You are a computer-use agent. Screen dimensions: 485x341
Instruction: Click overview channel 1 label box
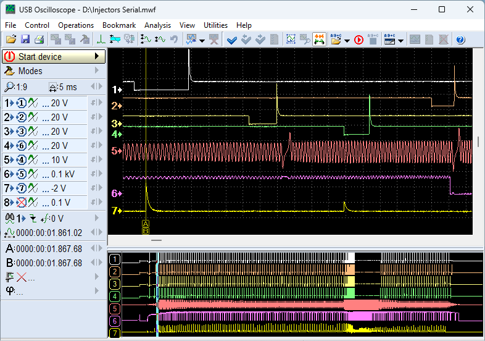tap(114, 259)
